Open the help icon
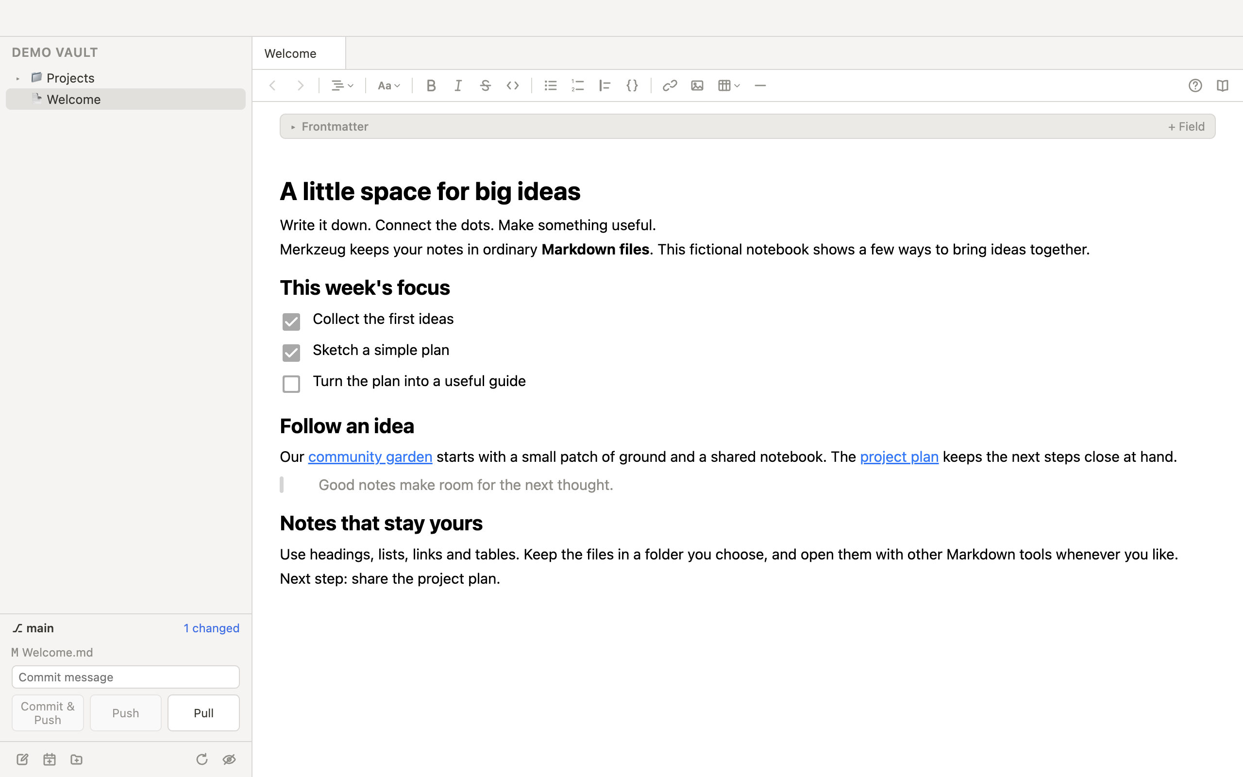 (x=1195, y=85)
